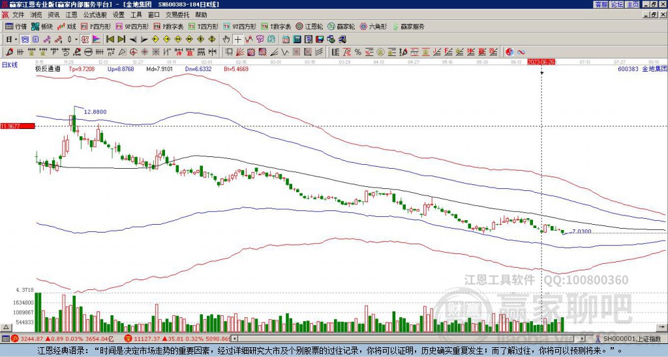This screenshot has width=668, height=357.
Task: Click the 日K线 period label
Action: coord(10,65)
